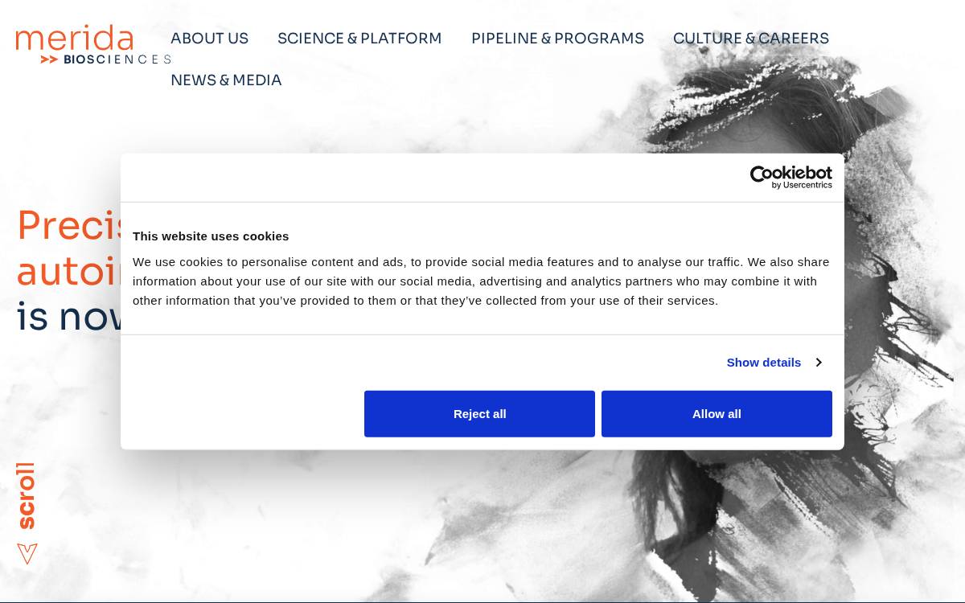Viewport: 965px width, 603px height.
Task: Expand Show details in cookie dialog
Action: click(774, 363)
